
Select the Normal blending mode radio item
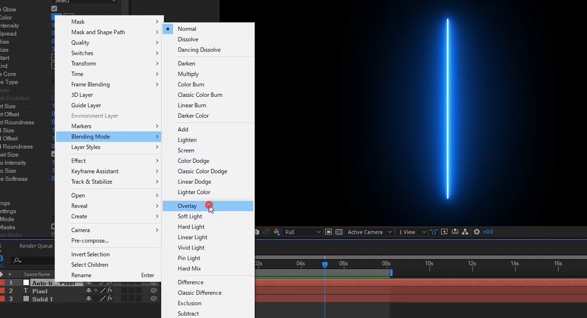coord(207,29)
